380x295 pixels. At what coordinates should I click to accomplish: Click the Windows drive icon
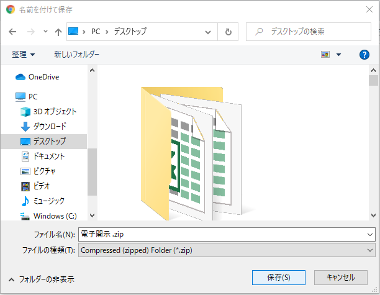pos(25,217)
